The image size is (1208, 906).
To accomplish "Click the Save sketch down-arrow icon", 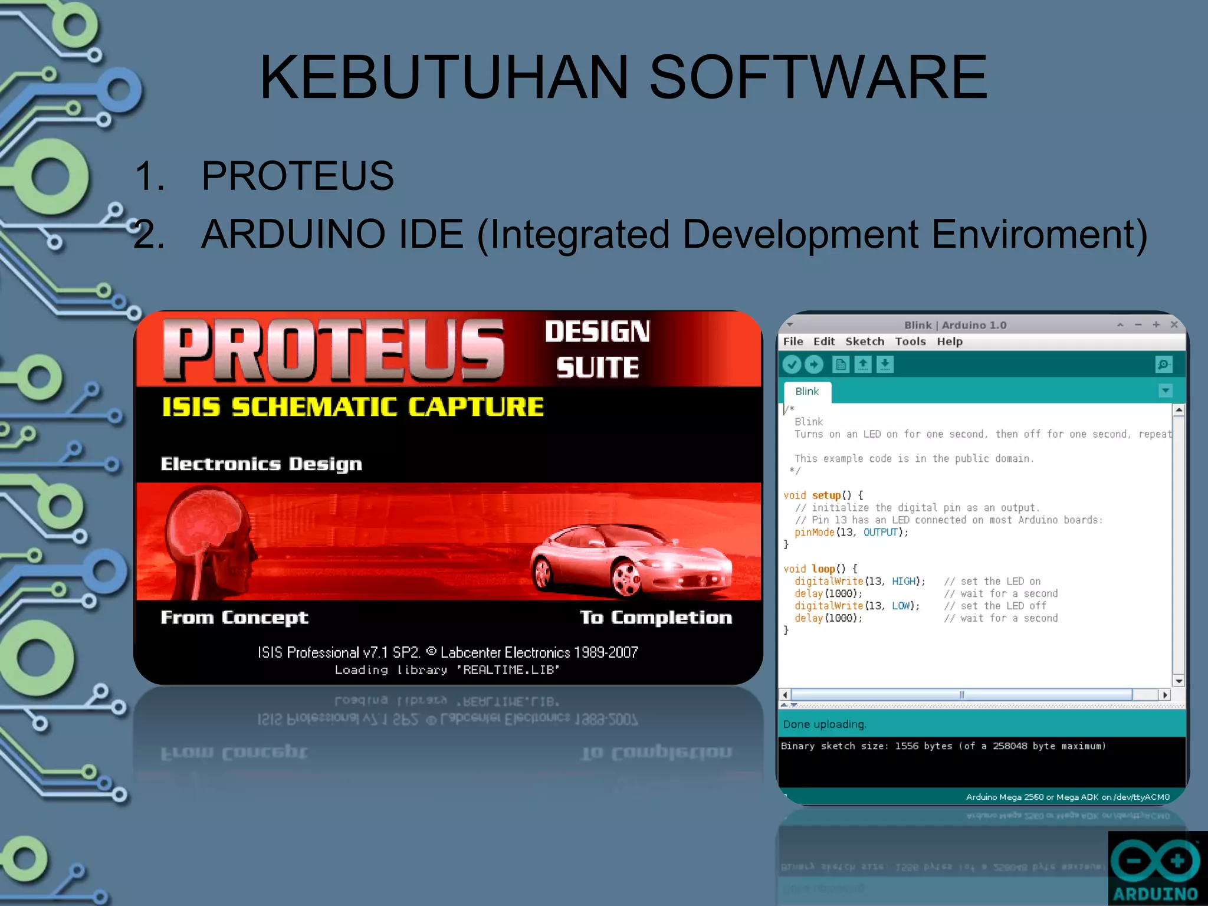I will pos(885,365).
